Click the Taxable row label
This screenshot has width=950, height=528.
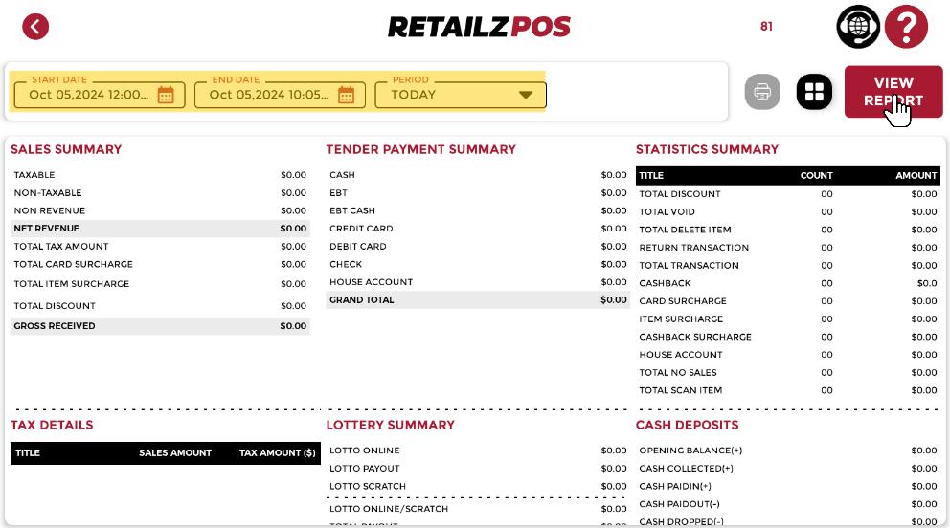pos(34,175)
